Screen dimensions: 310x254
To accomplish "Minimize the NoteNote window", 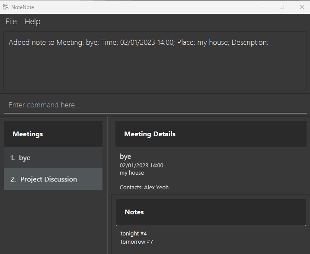I will pyautogui.click(x=262, y=7).
